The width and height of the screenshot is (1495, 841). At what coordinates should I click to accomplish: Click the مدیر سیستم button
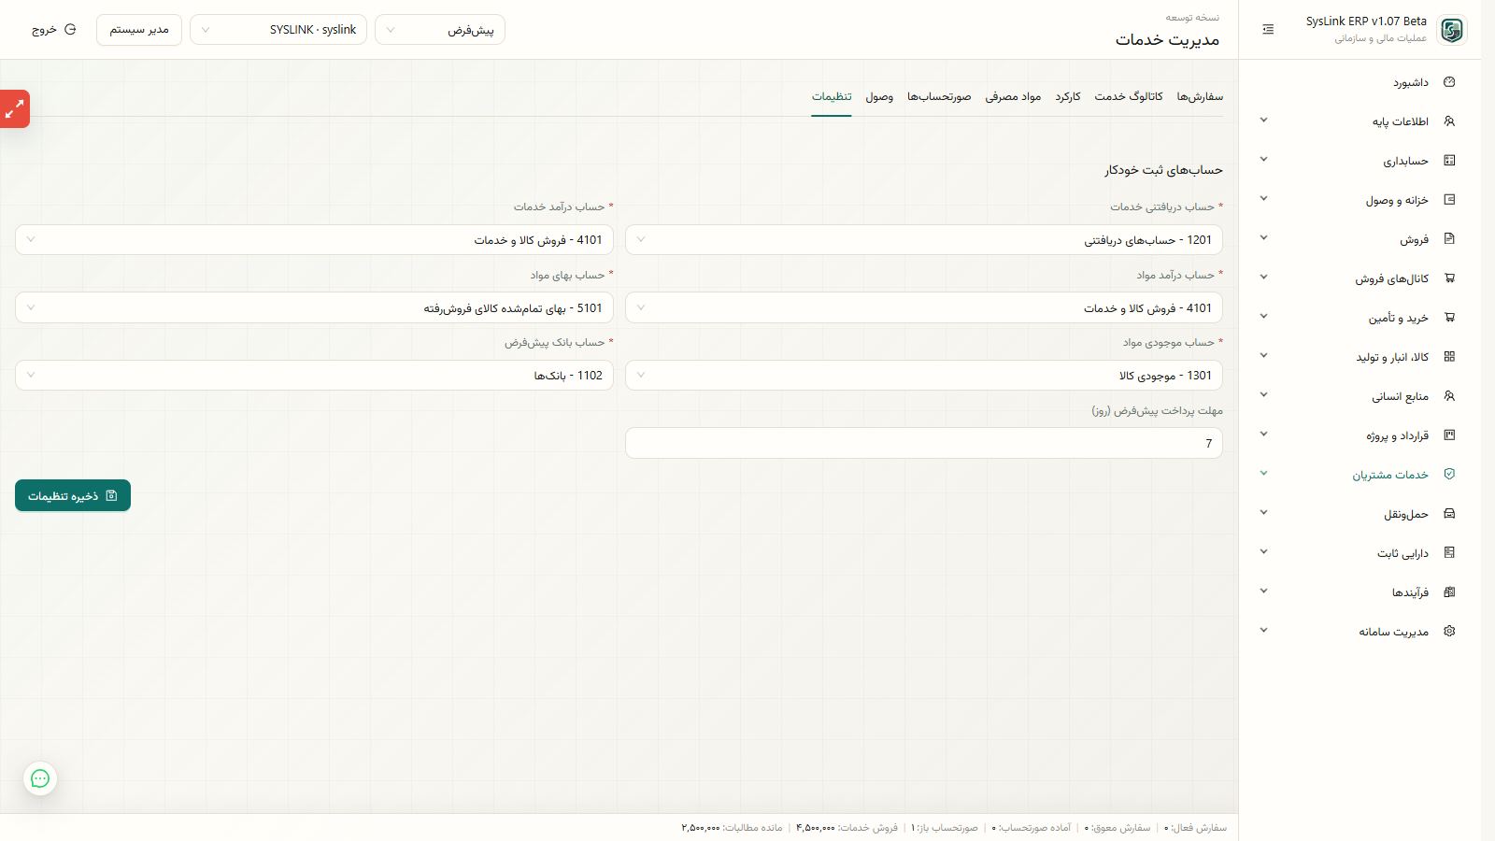coord(139,30)
